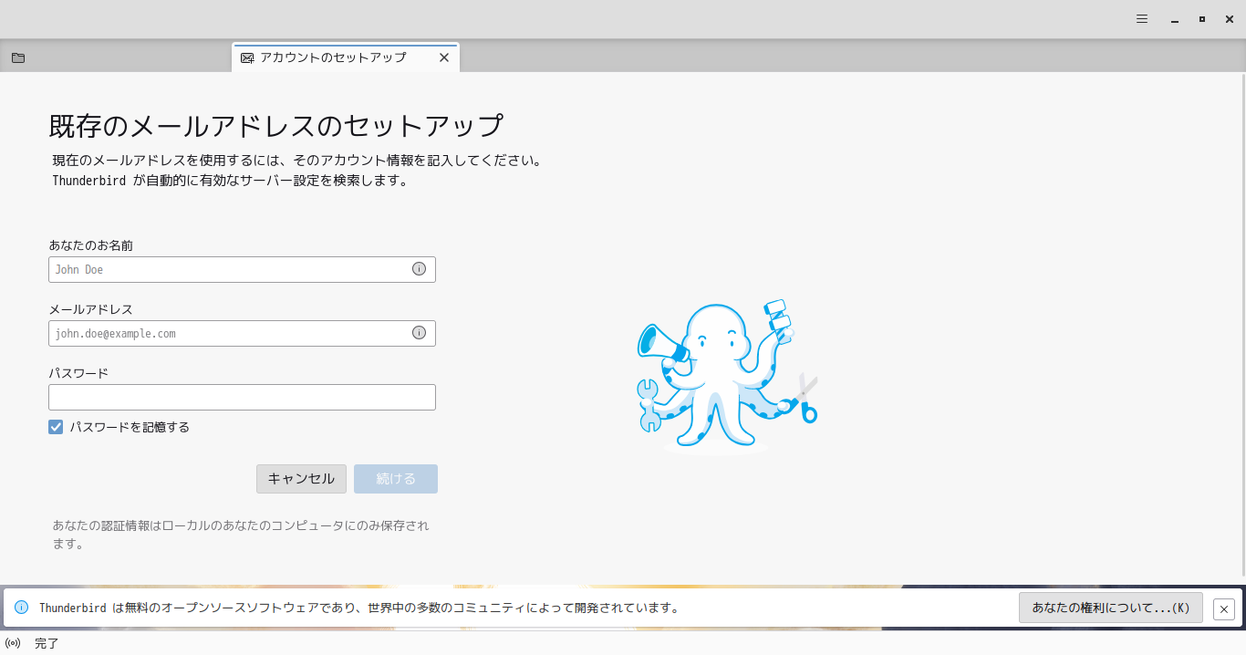Open あなたの権利について...(K) button
Screen dimensions: 1246x655
1111,608
